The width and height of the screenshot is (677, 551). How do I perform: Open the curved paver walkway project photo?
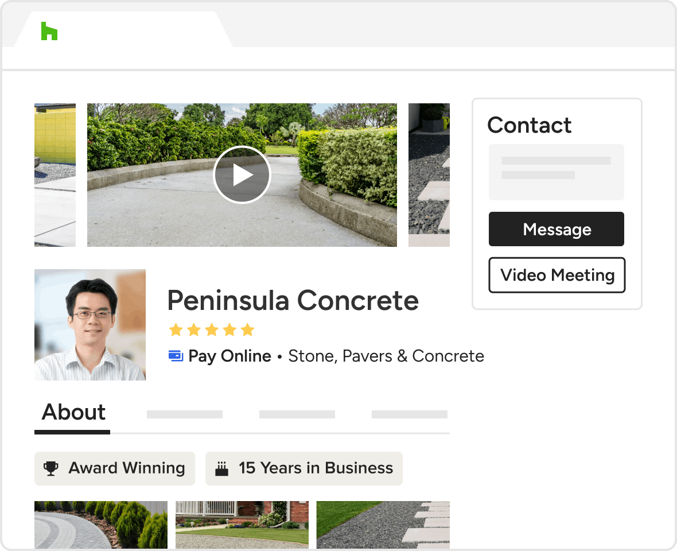coord(101,525)
